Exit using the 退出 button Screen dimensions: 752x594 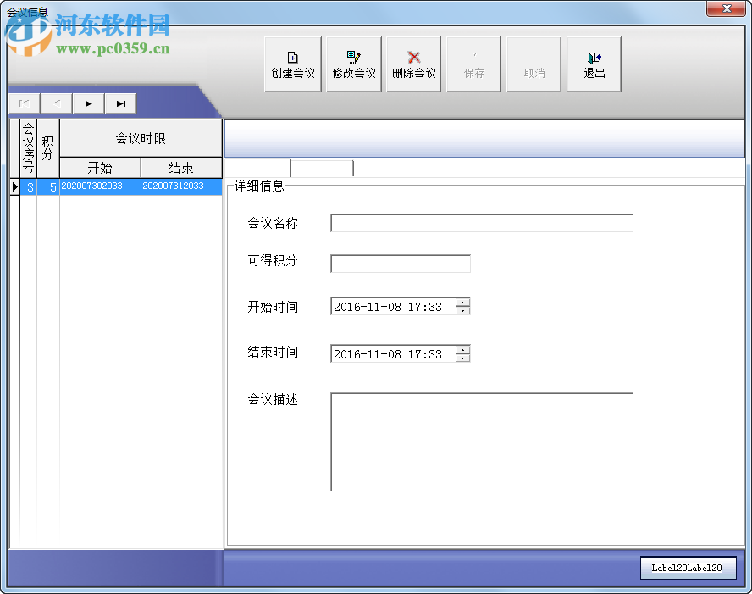[594, 64]
